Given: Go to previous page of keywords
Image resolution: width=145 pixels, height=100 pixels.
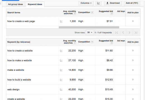Looking at the screenshot, I should pos(123,32).
